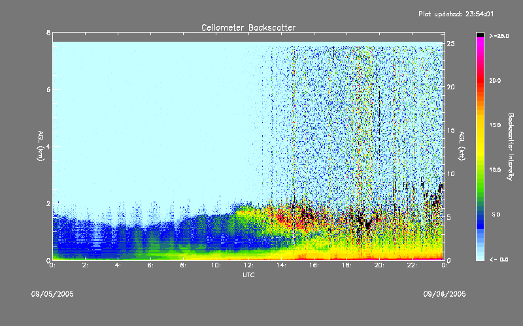Click the '2:' hour tick on the UTC axis
523x326 pixels.
86,265
